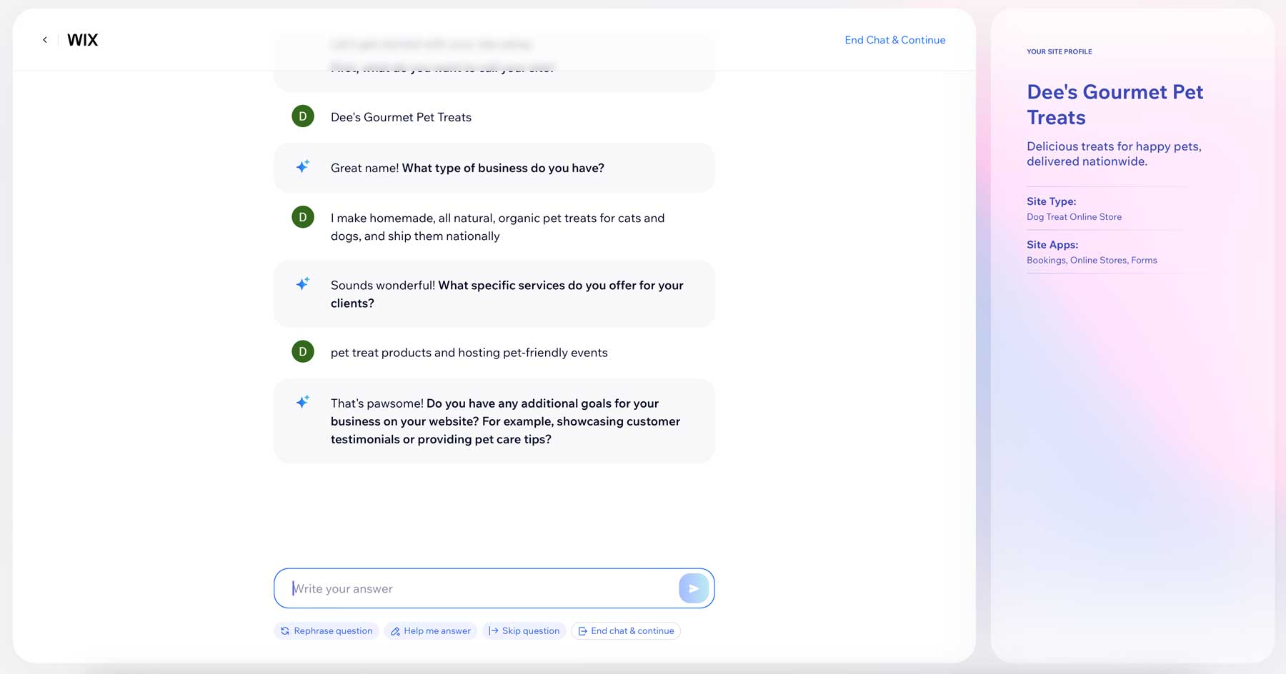Click the Site Apps list in the profile panel
Screen dimensions: 1286x674
pyautogui.click(x=1092, y=260)
